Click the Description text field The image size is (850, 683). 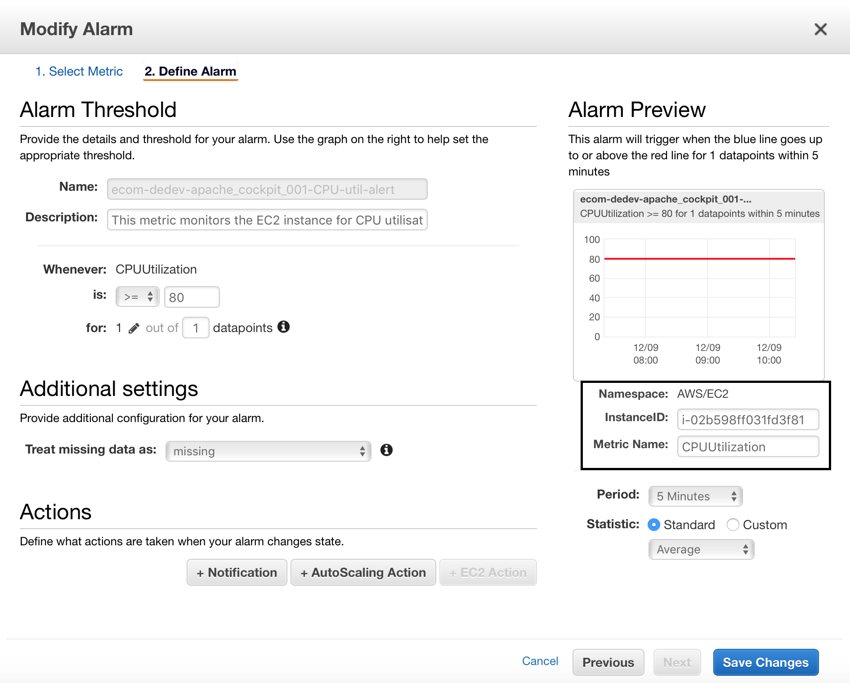pos(267,220)
